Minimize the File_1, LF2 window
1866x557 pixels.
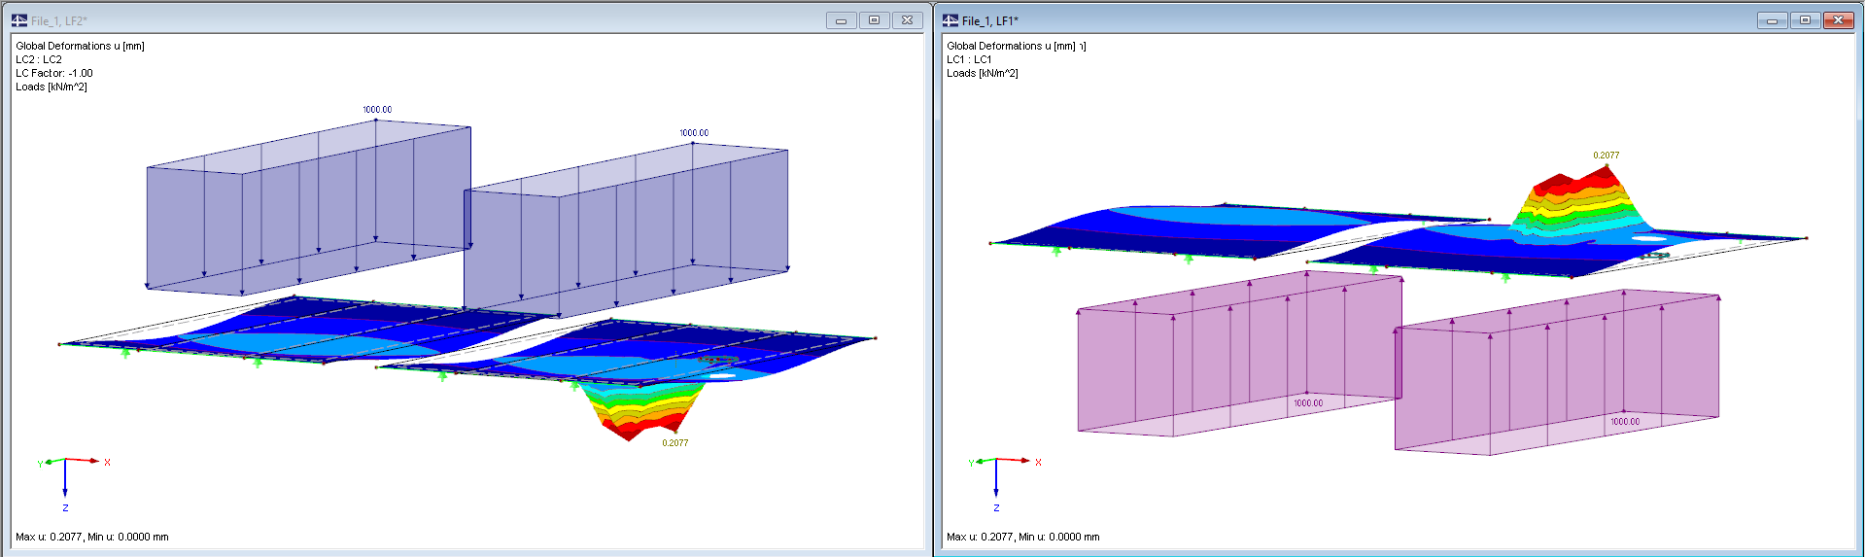842,20
